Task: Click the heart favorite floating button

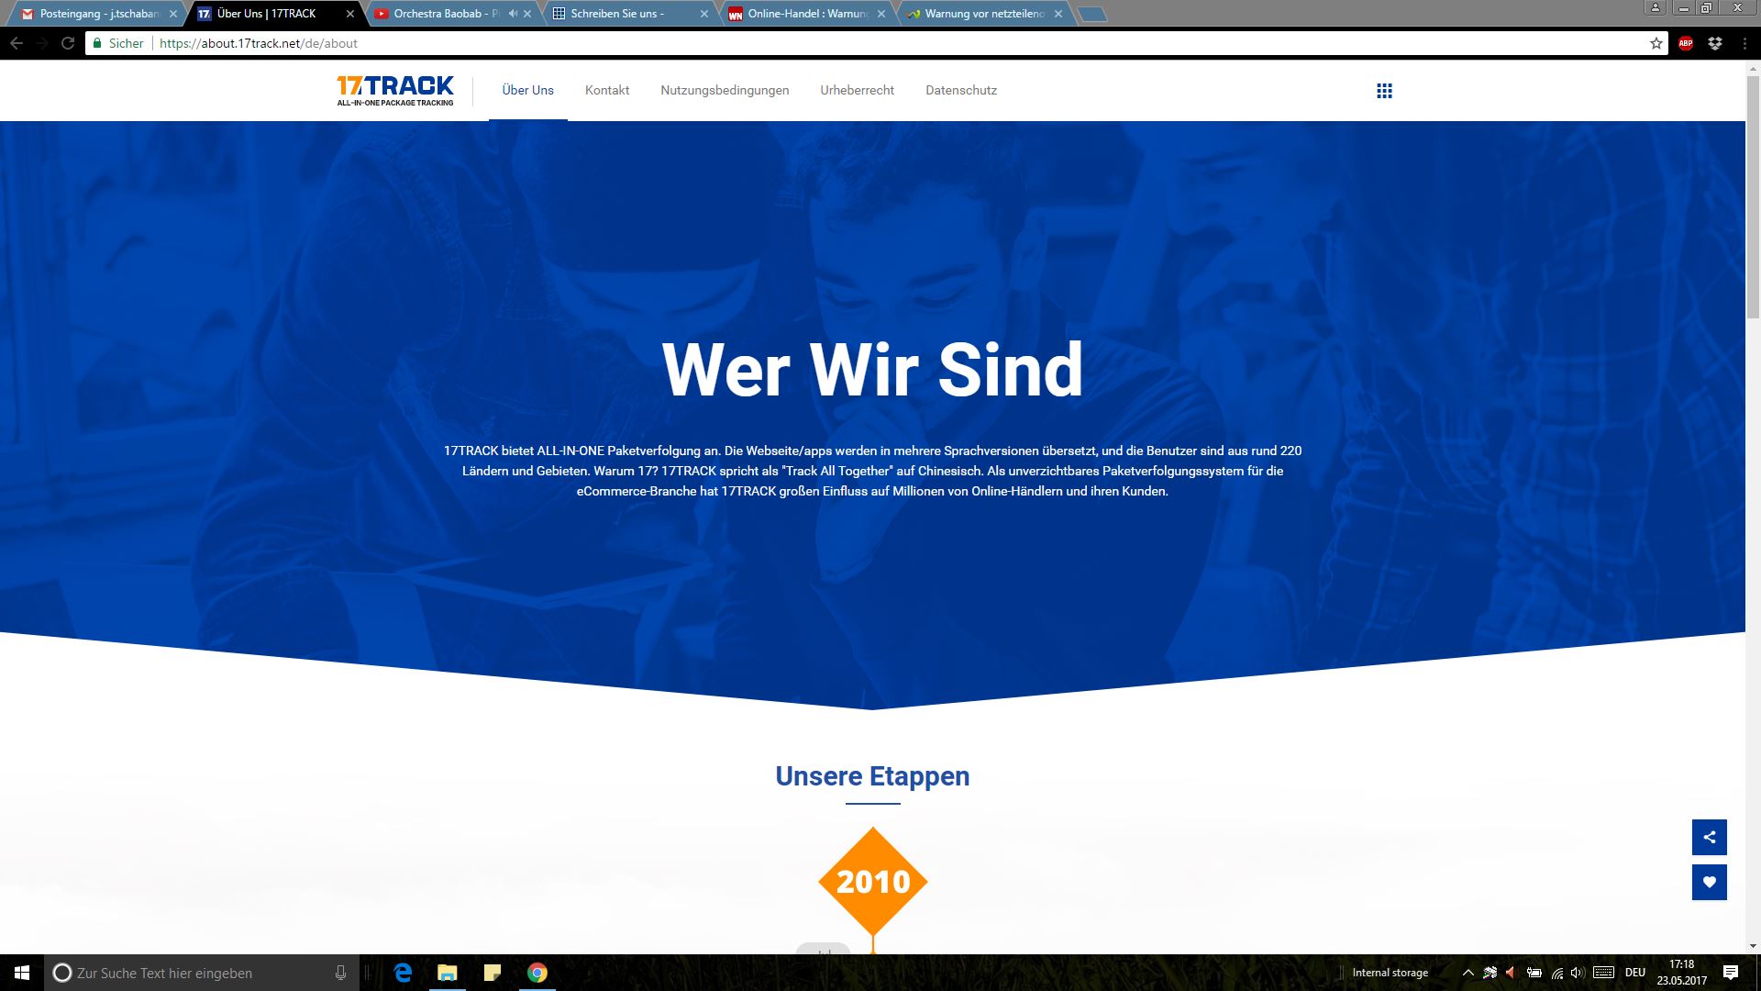Action: tap(1709, 882)
